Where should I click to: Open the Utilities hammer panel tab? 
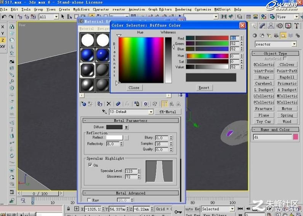(x=297, y=26)
